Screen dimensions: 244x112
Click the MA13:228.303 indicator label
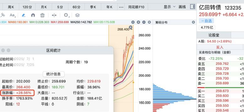(x=40, y=22)
